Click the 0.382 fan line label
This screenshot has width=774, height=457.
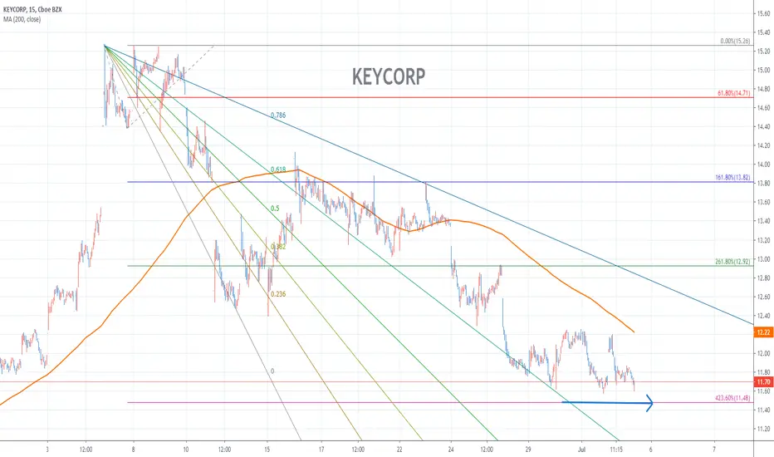[x=278, y=247]
